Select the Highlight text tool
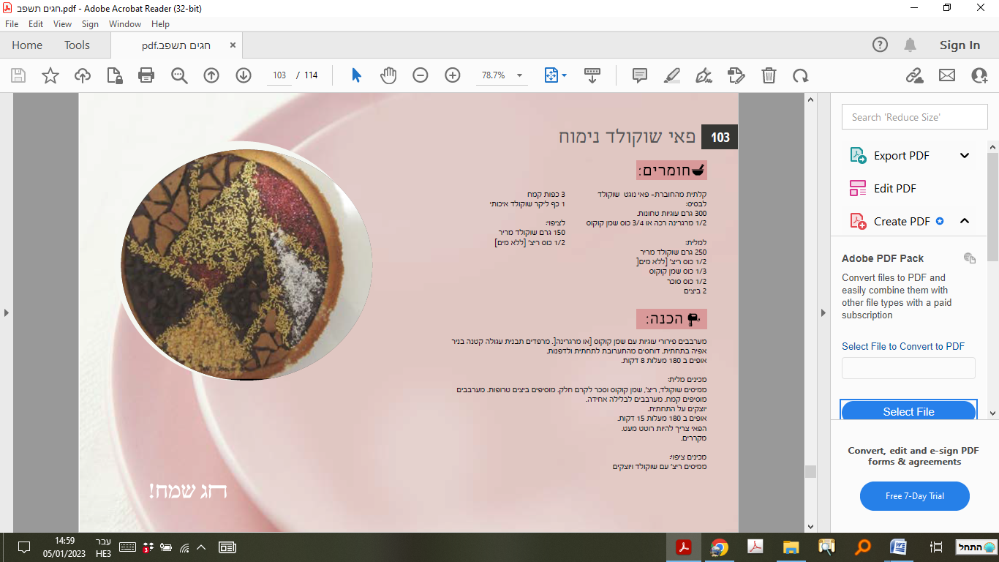The width and height of the screenshot is (999, 562). pyautogui.click(x=672, y=75)
